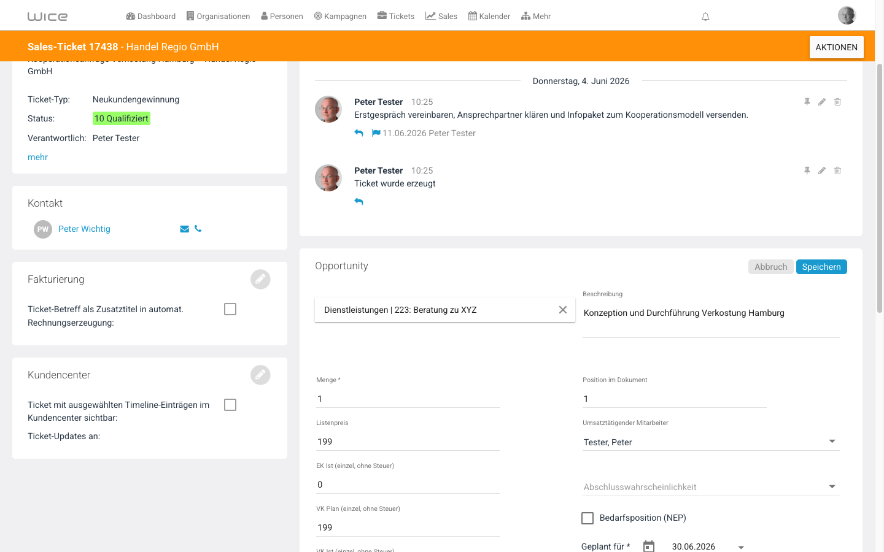Image resolution: width=884 pixels, height=552 pixels.
Task: Call Peter Wichtig via phone icon
Action: 198,229
